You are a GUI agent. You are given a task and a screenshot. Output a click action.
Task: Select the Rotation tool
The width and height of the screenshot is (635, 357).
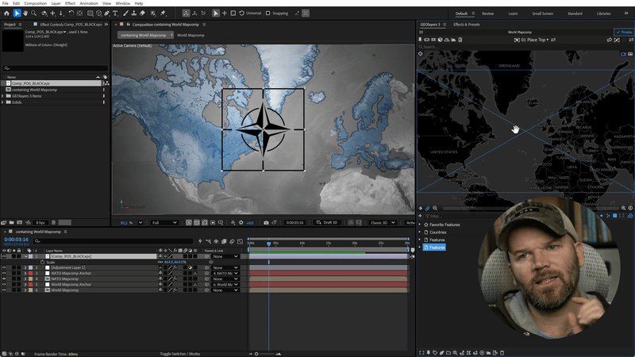pos(71,13)
